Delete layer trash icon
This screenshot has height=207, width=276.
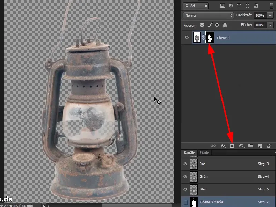tap(269, 146)
